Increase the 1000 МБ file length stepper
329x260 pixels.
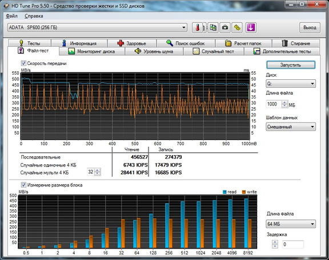[284, 102]
